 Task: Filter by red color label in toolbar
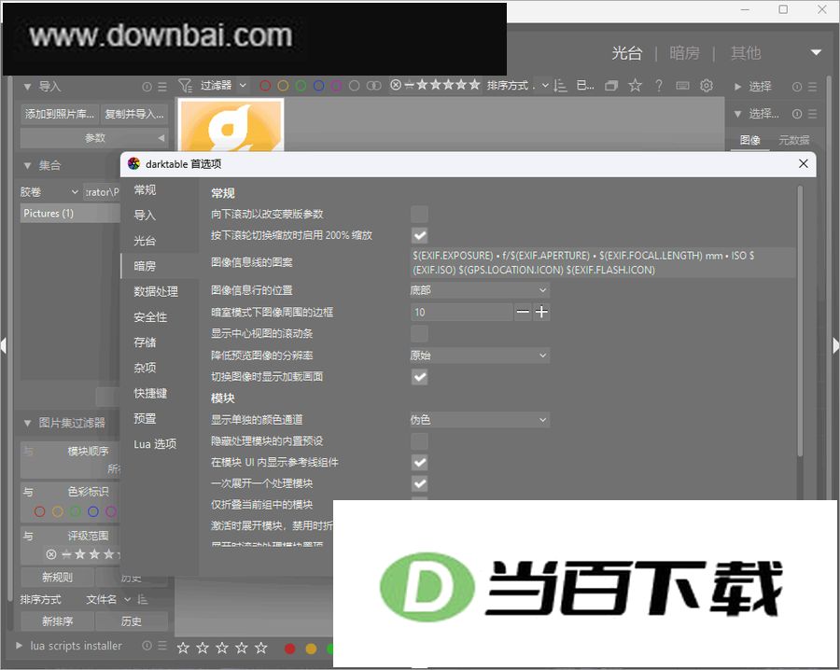tap(265, 86)
